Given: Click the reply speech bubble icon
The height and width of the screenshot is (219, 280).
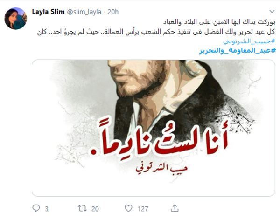Looking at the screenshot, I should tap(36, 208).
